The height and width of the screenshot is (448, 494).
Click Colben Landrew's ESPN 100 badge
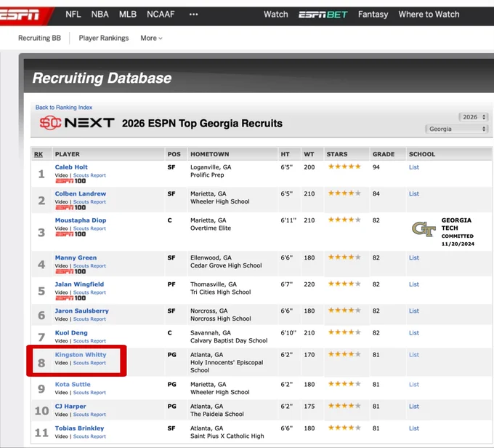[70, 207]
